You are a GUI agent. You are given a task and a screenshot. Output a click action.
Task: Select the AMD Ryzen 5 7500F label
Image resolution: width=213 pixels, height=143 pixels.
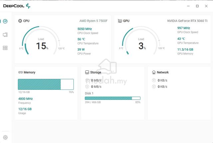tap(94, 21)
